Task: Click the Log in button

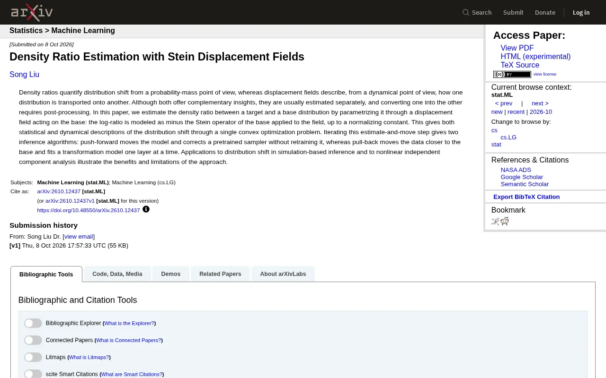Action: tap(581, 12)
